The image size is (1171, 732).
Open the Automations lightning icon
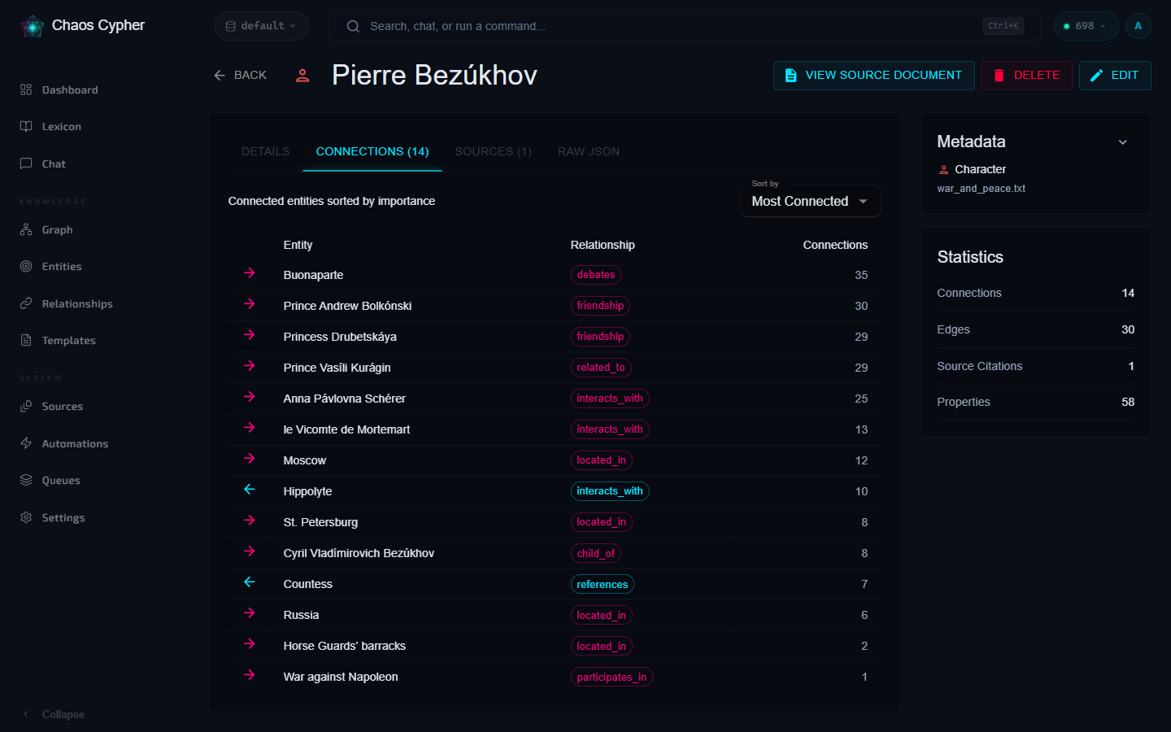click(x=26, y=443)
